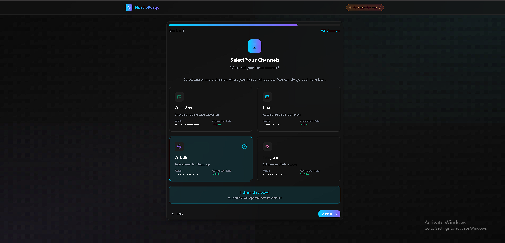Click the WhatsApp chat bubble icon
505x243 pixels.
coord(179,97)
